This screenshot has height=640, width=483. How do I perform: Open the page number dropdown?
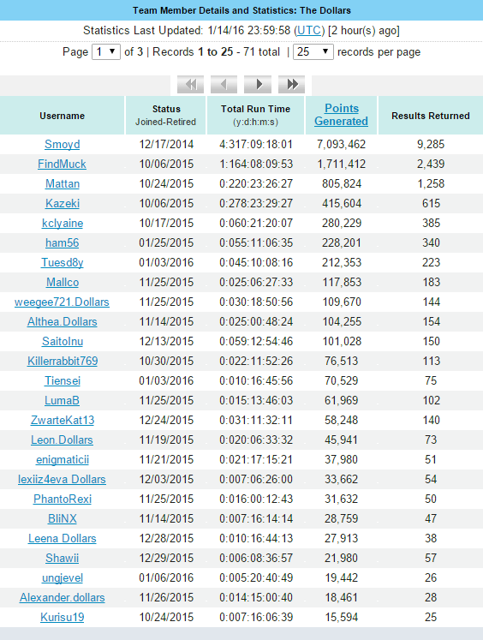click(106, 52)
